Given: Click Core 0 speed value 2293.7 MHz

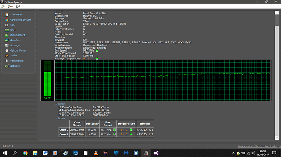Looking at the screenshot, I should pos(77,130).
